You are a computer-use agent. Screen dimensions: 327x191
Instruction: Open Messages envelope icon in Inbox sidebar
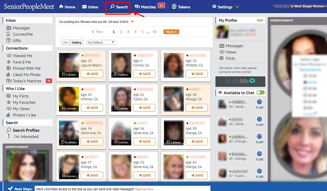click(x=9, y=28)
